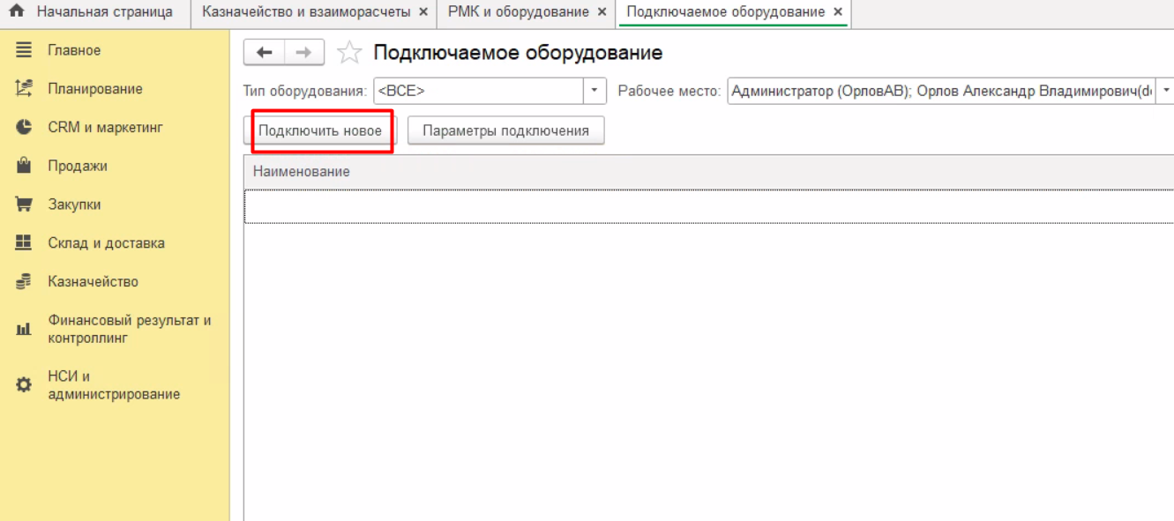Open Склад и доставка grid icon
This screenshot has height=521, width=1174.
(x=24, y=243)
